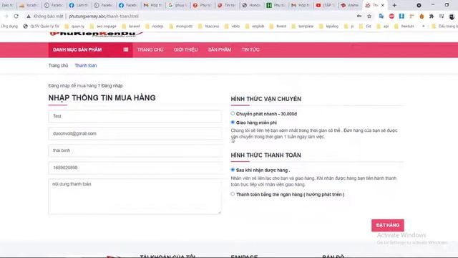The image size is (458, 258).
Task: Switch to the first Gmail Hộp thư tab
Action: [x=153, y=5]
